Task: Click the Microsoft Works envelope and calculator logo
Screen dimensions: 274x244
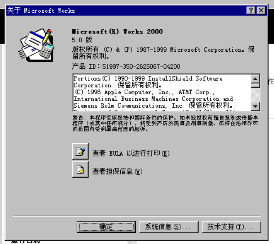Action: click(36, 45)
